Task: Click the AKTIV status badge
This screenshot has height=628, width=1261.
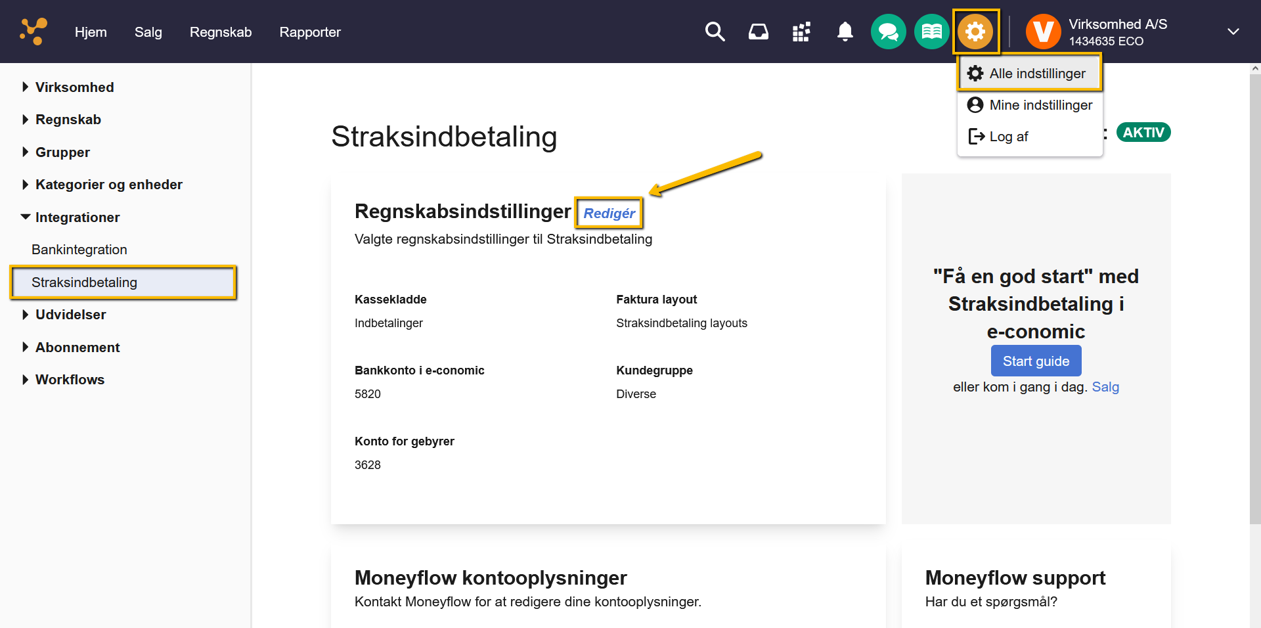Action: click(x=1143, y=132)
